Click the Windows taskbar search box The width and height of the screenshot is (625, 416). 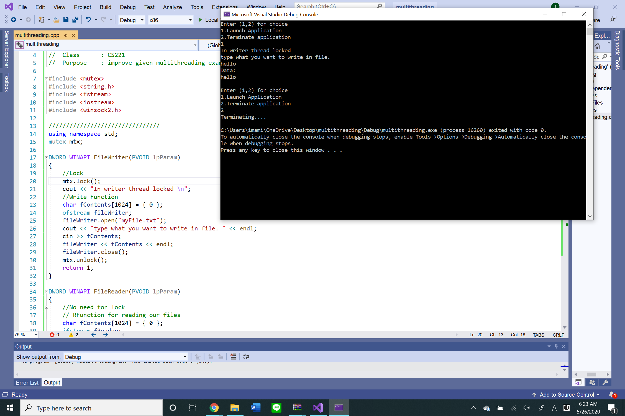[91, 408]
